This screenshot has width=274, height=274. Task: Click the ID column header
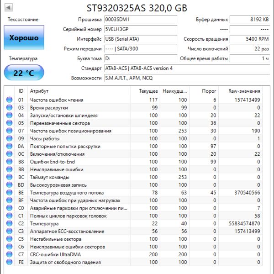click(x=21, y=91)
